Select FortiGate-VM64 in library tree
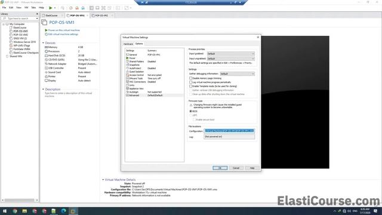The image size is (382, 215). pos(21,49)
